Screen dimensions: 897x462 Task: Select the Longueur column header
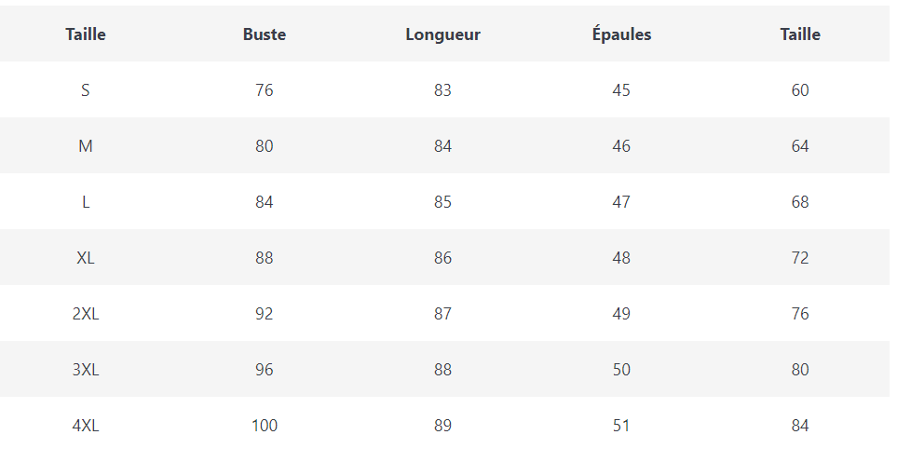(442, 34)
